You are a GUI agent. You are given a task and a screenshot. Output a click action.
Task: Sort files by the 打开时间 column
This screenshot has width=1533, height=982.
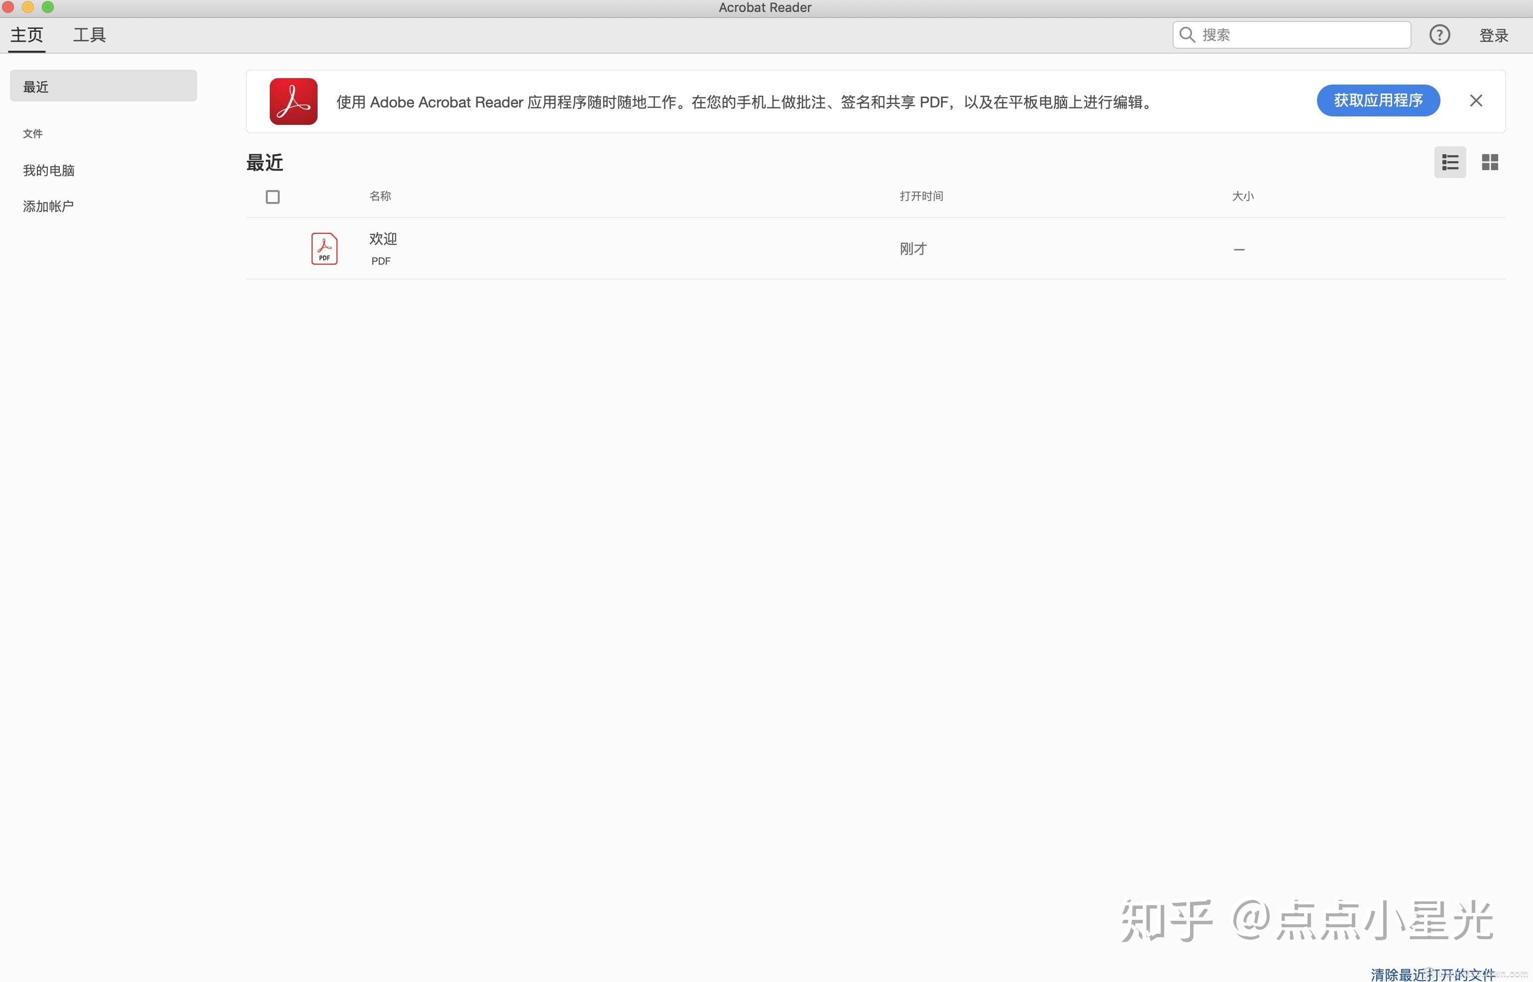click(x=921, y=196)
